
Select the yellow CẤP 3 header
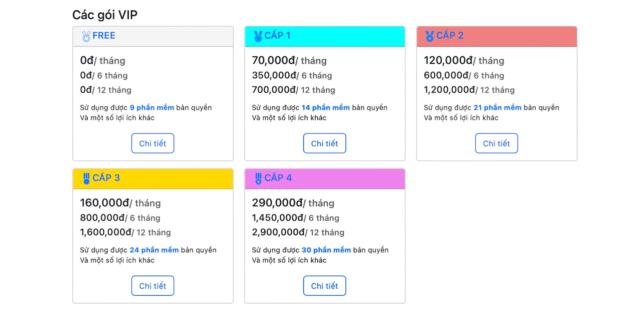coord(153,178)
